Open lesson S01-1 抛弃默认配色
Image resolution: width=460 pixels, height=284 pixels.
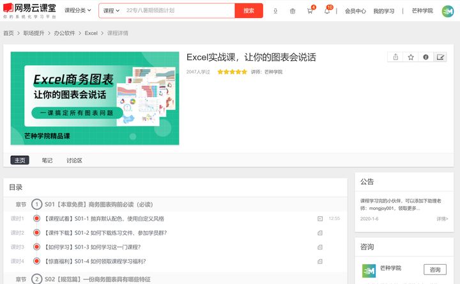[105, 219]
